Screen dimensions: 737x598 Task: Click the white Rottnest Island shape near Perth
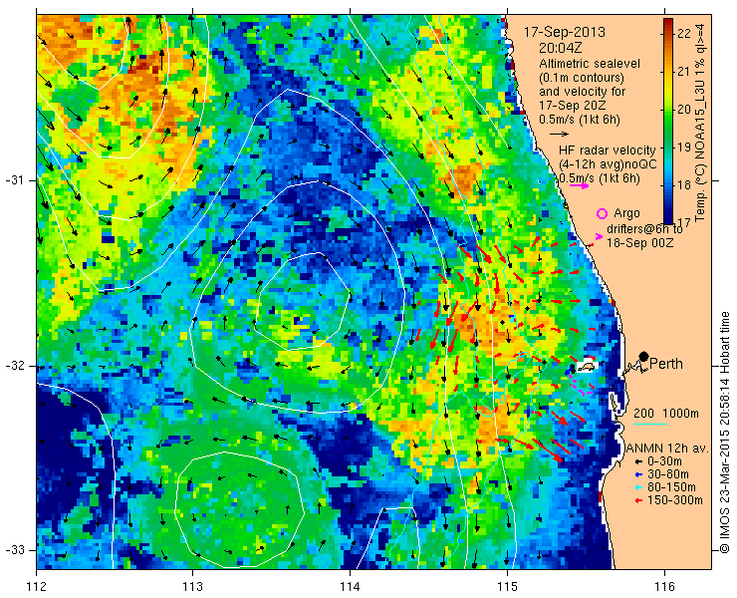pyautogui.click(x=587, y=365)
